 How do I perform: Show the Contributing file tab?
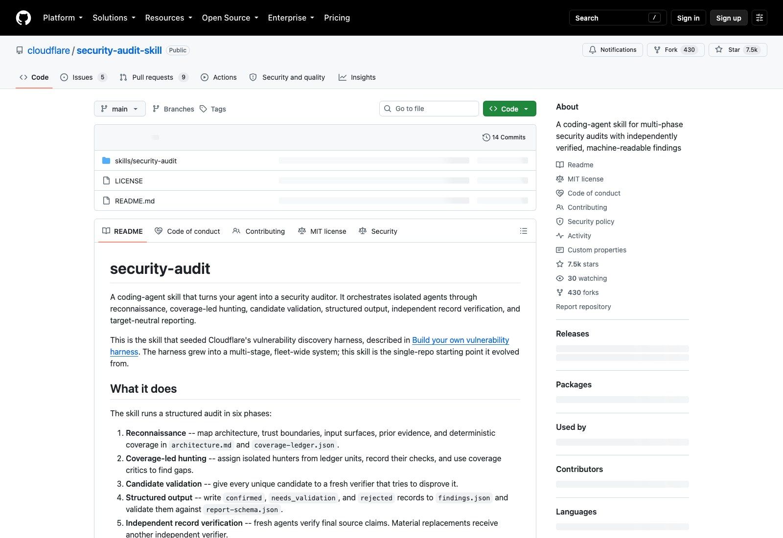[259, 231]
